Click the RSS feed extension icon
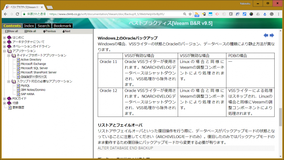Image resolution: width=284 pixels, height=160 pixels. (197, 14)
